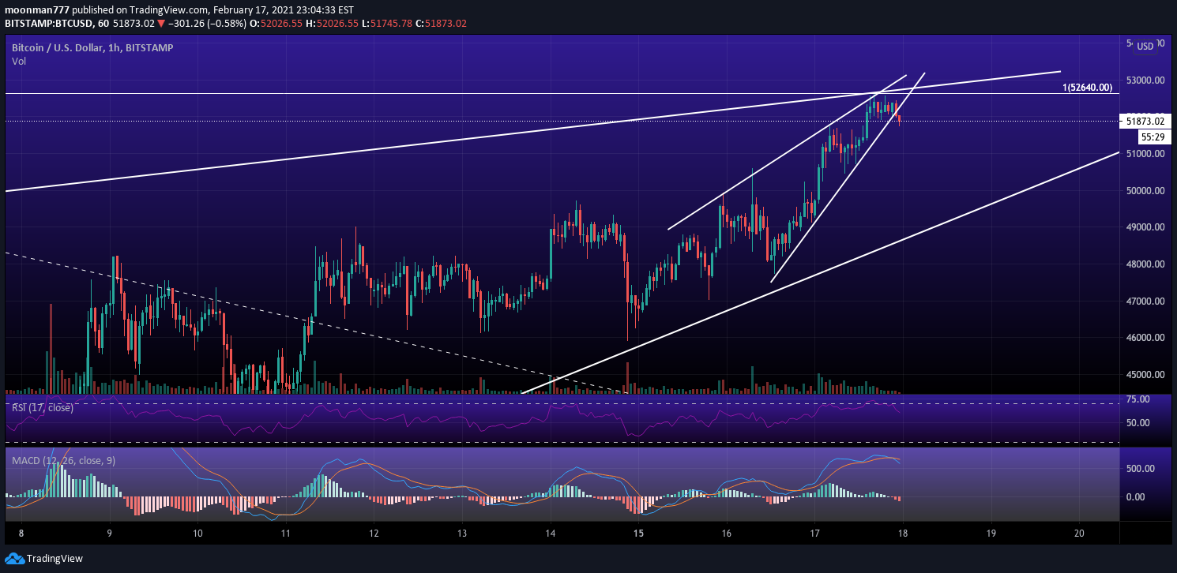Click date 8 on the time axis
This screenshot has height=573, width=1177.
coord(21,533)
